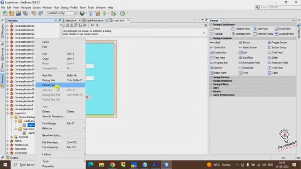Open the Output panel at bottom
This screenshot has width=301, height=169.
pos(12,158)
